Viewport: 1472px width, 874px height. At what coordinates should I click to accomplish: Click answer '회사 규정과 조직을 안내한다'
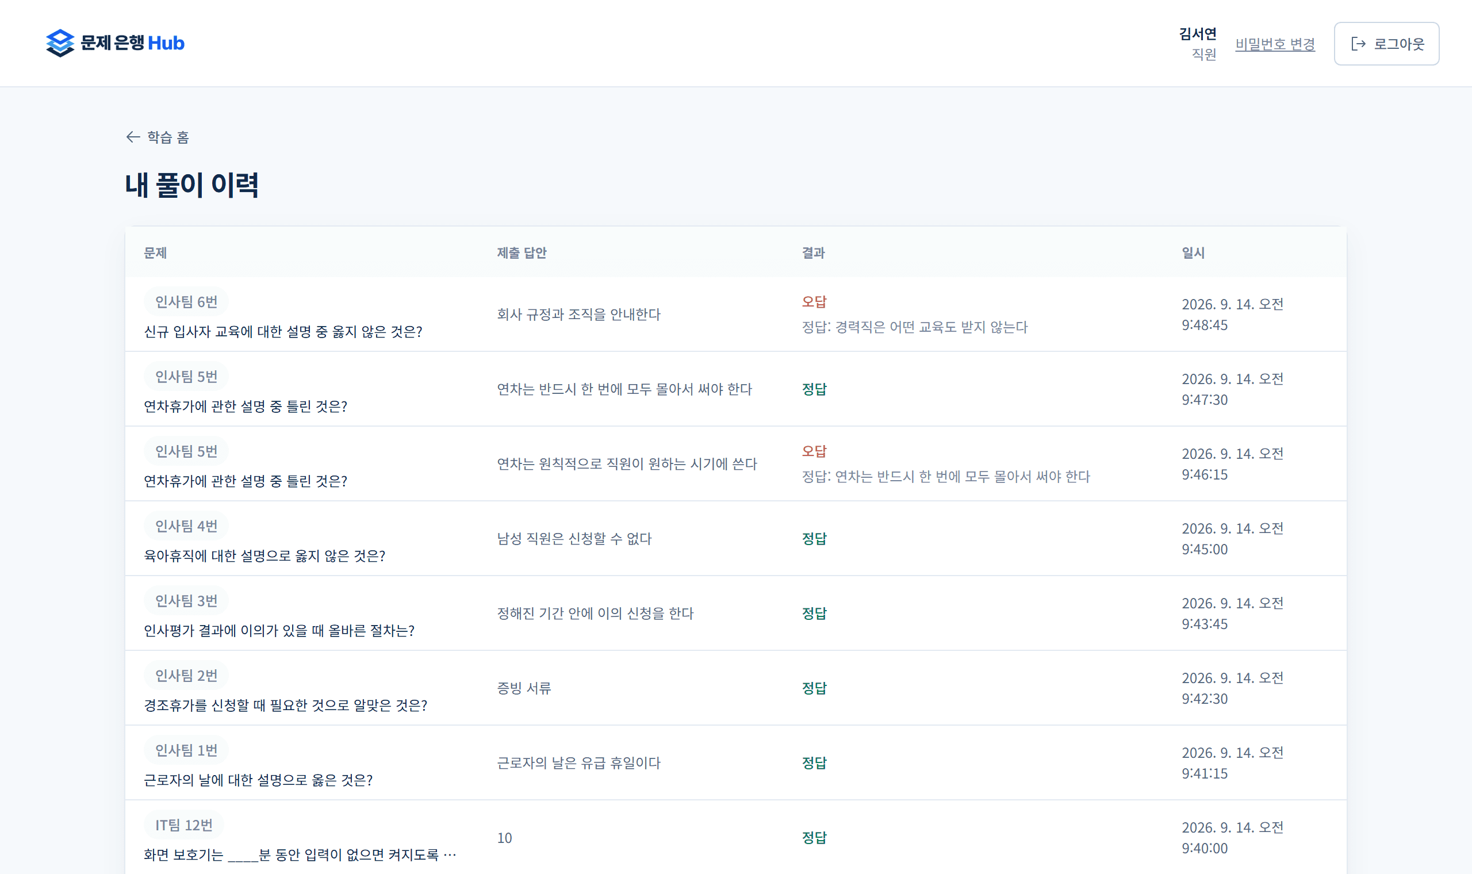pyautogui.click(x=579, y=315)
